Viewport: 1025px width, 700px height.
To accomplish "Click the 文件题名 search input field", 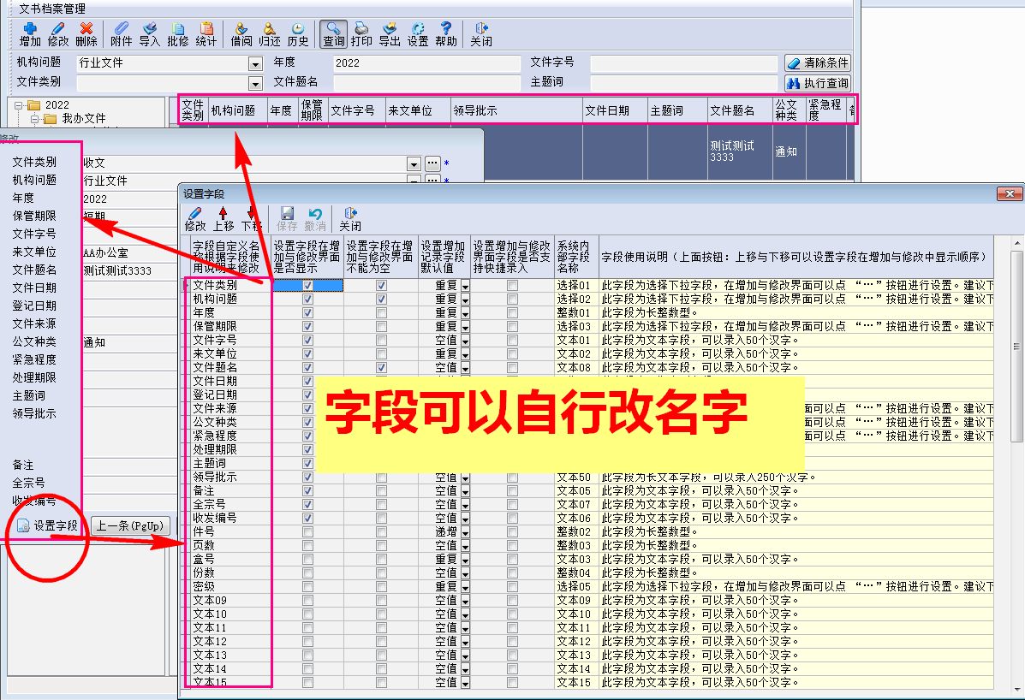I will tap(426, 83).
